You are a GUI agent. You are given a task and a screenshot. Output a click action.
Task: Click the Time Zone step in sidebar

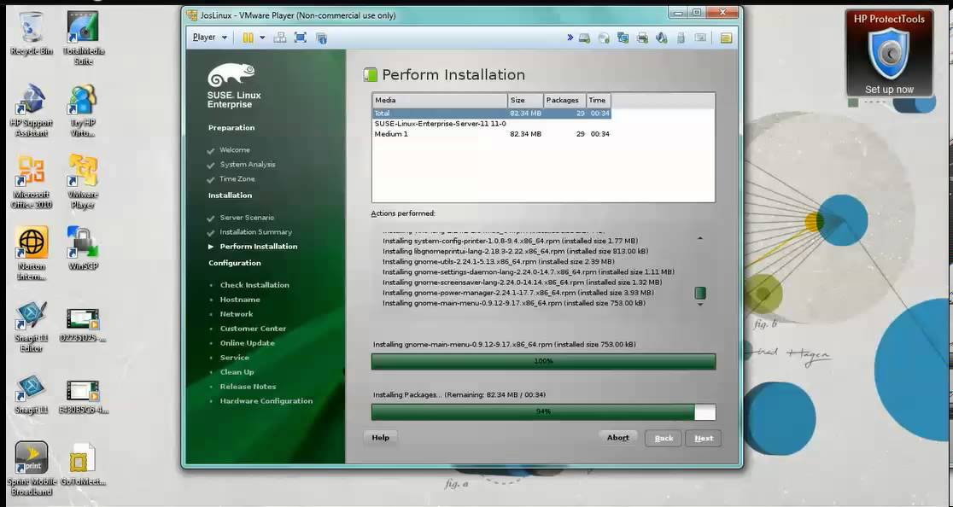click(x=237, y=179)
